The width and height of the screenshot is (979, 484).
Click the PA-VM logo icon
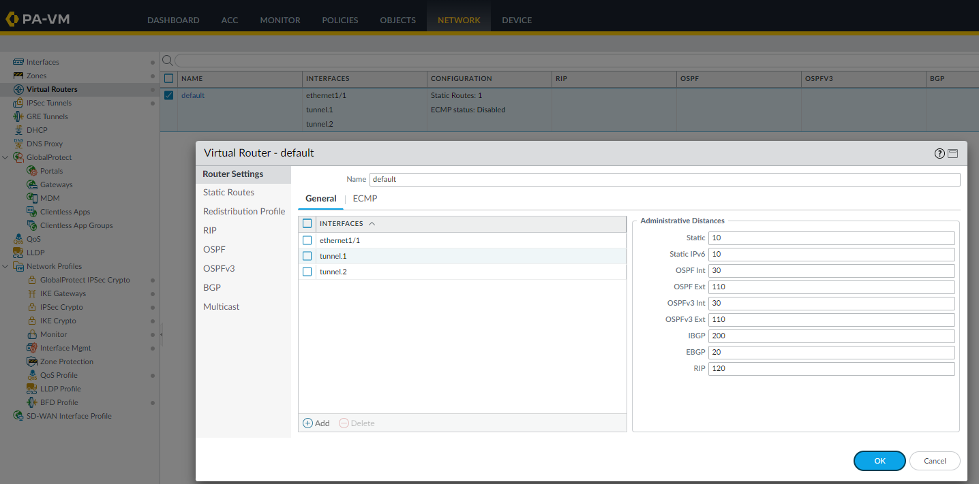(12, 19)
